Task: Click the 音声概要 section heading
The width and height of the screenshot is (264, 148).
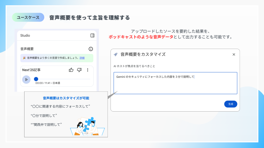Action: [27, 49]
